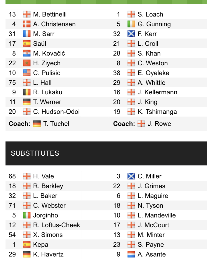Select coach J. Rowe name

click(x=159, y=124)
